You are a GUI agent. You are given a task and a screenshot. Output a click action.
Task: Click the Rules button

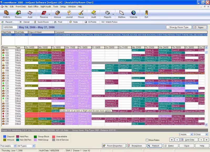(x=200, y=27)
